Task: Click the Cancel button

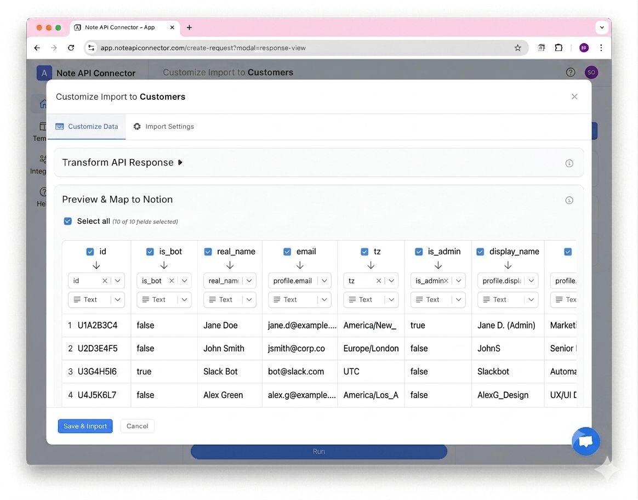Action: [137, 426]
